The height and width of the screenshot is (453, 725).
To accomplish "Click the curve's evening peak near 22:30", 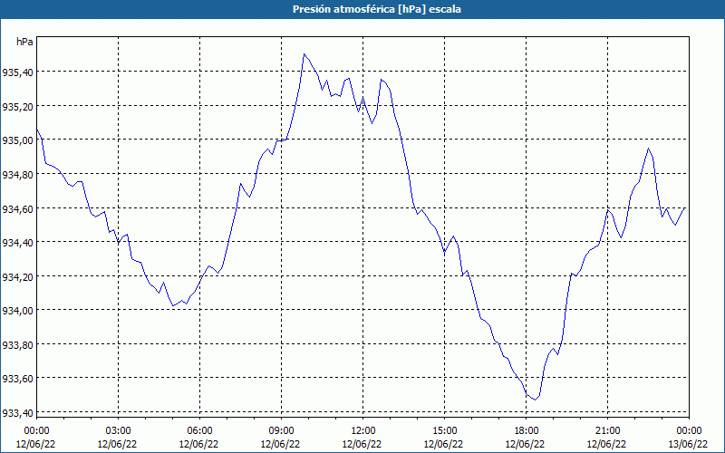I will point(648,149).
